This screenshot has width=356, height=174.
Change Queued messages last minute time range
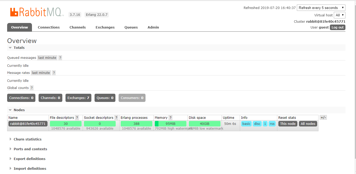coord(47,58)
